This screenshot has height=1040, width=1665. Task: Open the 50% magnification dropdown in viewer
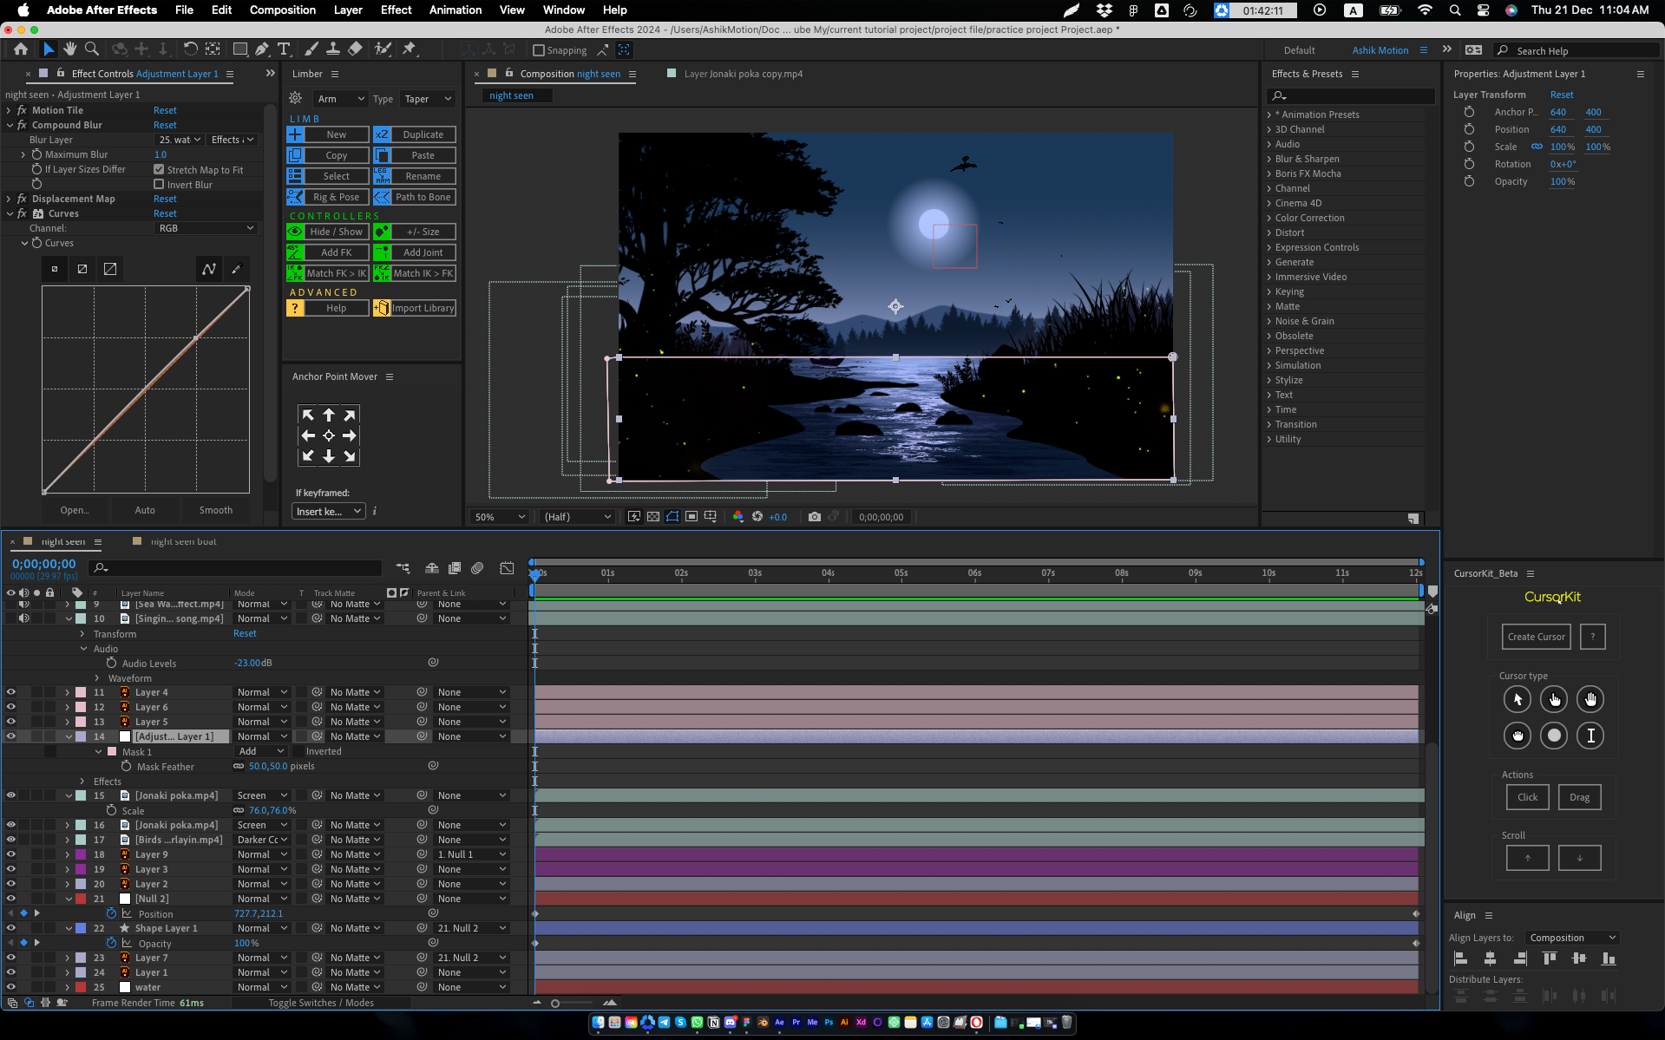pos(499,516)
